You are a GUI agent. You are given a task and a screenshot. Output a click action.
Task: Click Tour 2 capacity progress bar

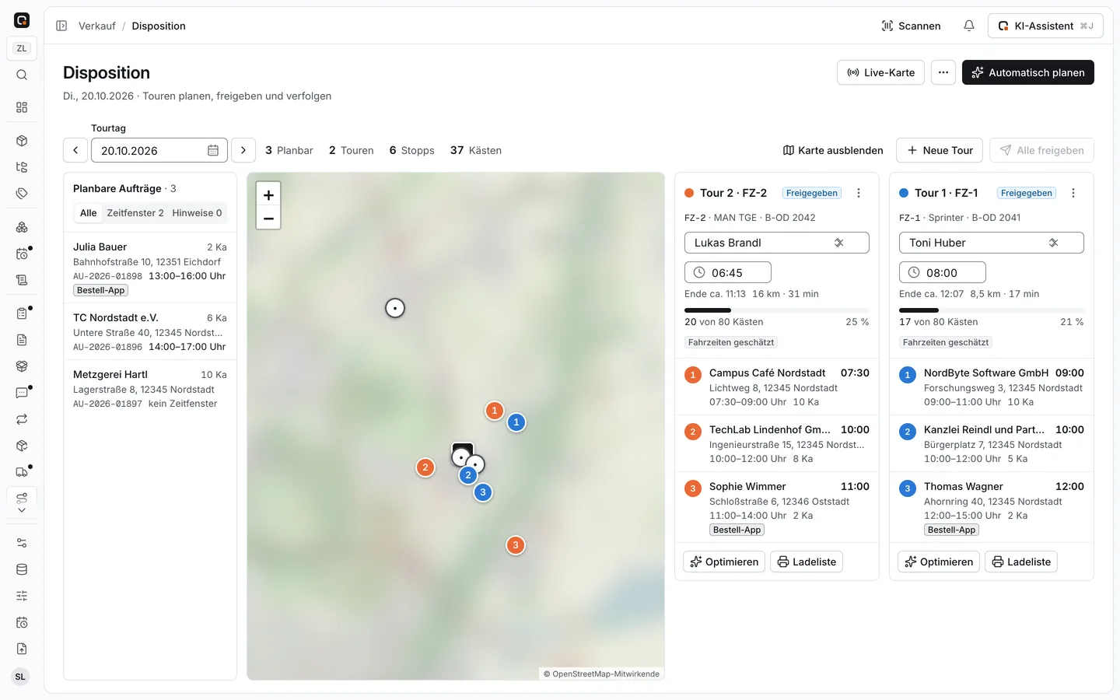click(777, 310)
